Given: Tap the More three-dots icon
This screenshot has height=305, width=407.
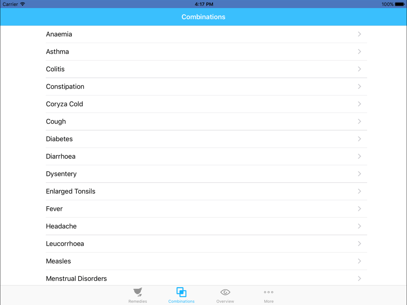Looking at the screenshot, I should tap(269, 292).
